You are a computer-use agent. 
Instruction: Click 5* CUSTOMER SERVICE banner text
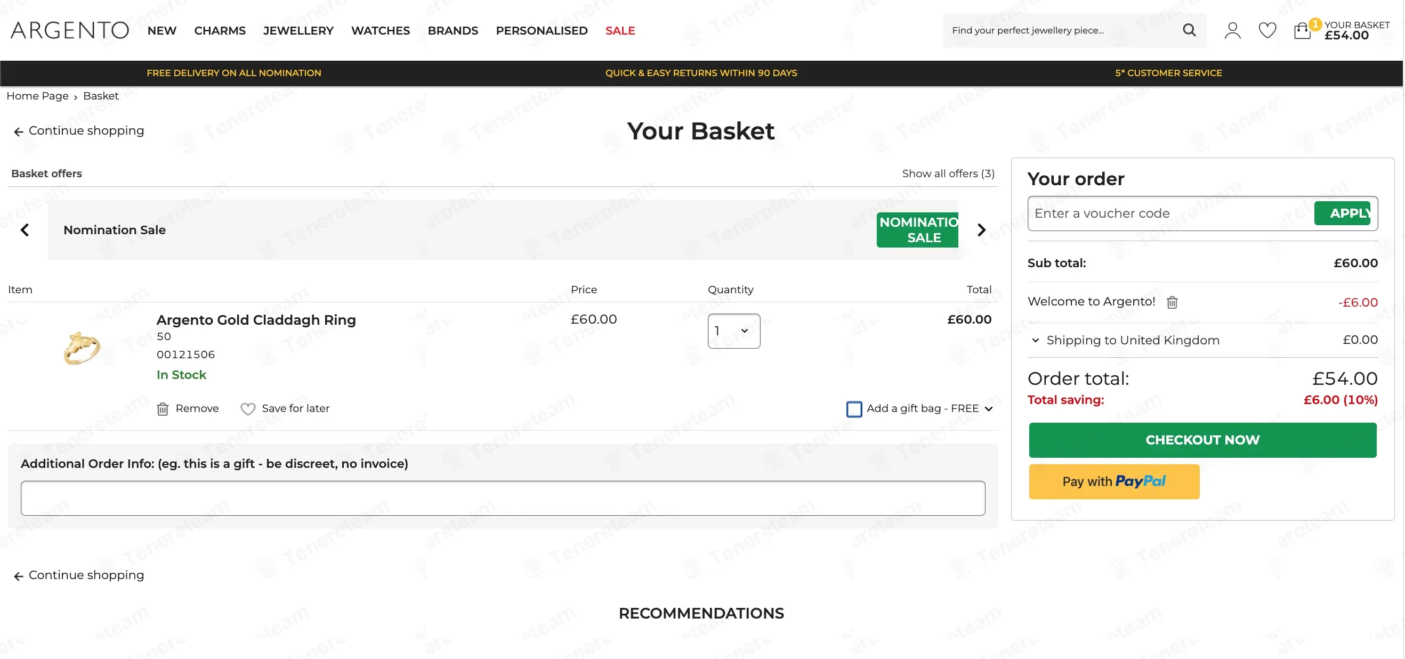click(1168, 73)
